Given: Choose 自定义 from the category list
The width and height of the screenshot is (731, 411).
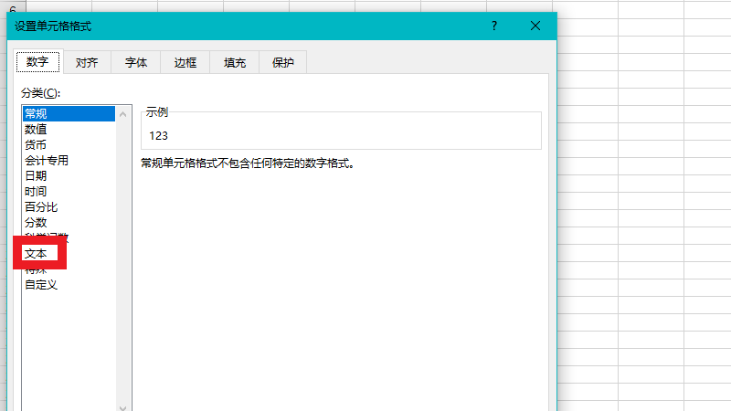Looking at the screenshot, I should (41, 285).
